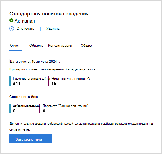Click the Никто не уведомляет count 15
162x154 pixels.
click(x=54, y=84)
